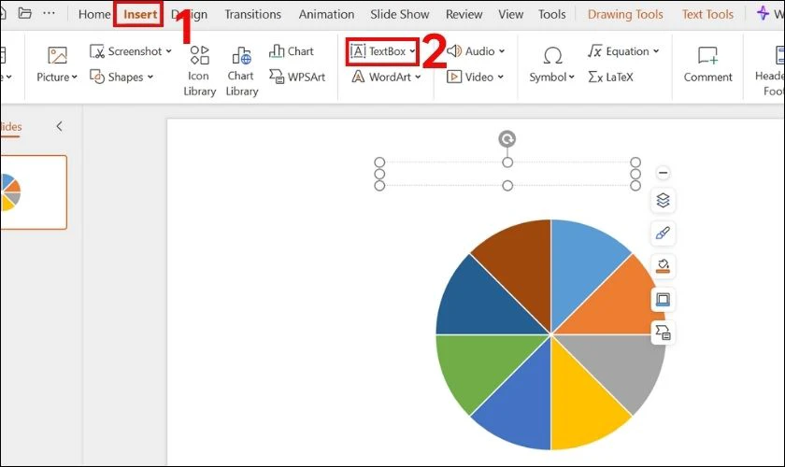
Task: Open the more options ellipsis menu
Action: [x=49, y=13]
